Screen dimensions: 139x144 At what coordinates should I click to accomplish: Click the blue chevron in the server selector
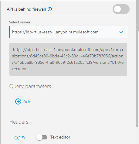tap(121, 32)
